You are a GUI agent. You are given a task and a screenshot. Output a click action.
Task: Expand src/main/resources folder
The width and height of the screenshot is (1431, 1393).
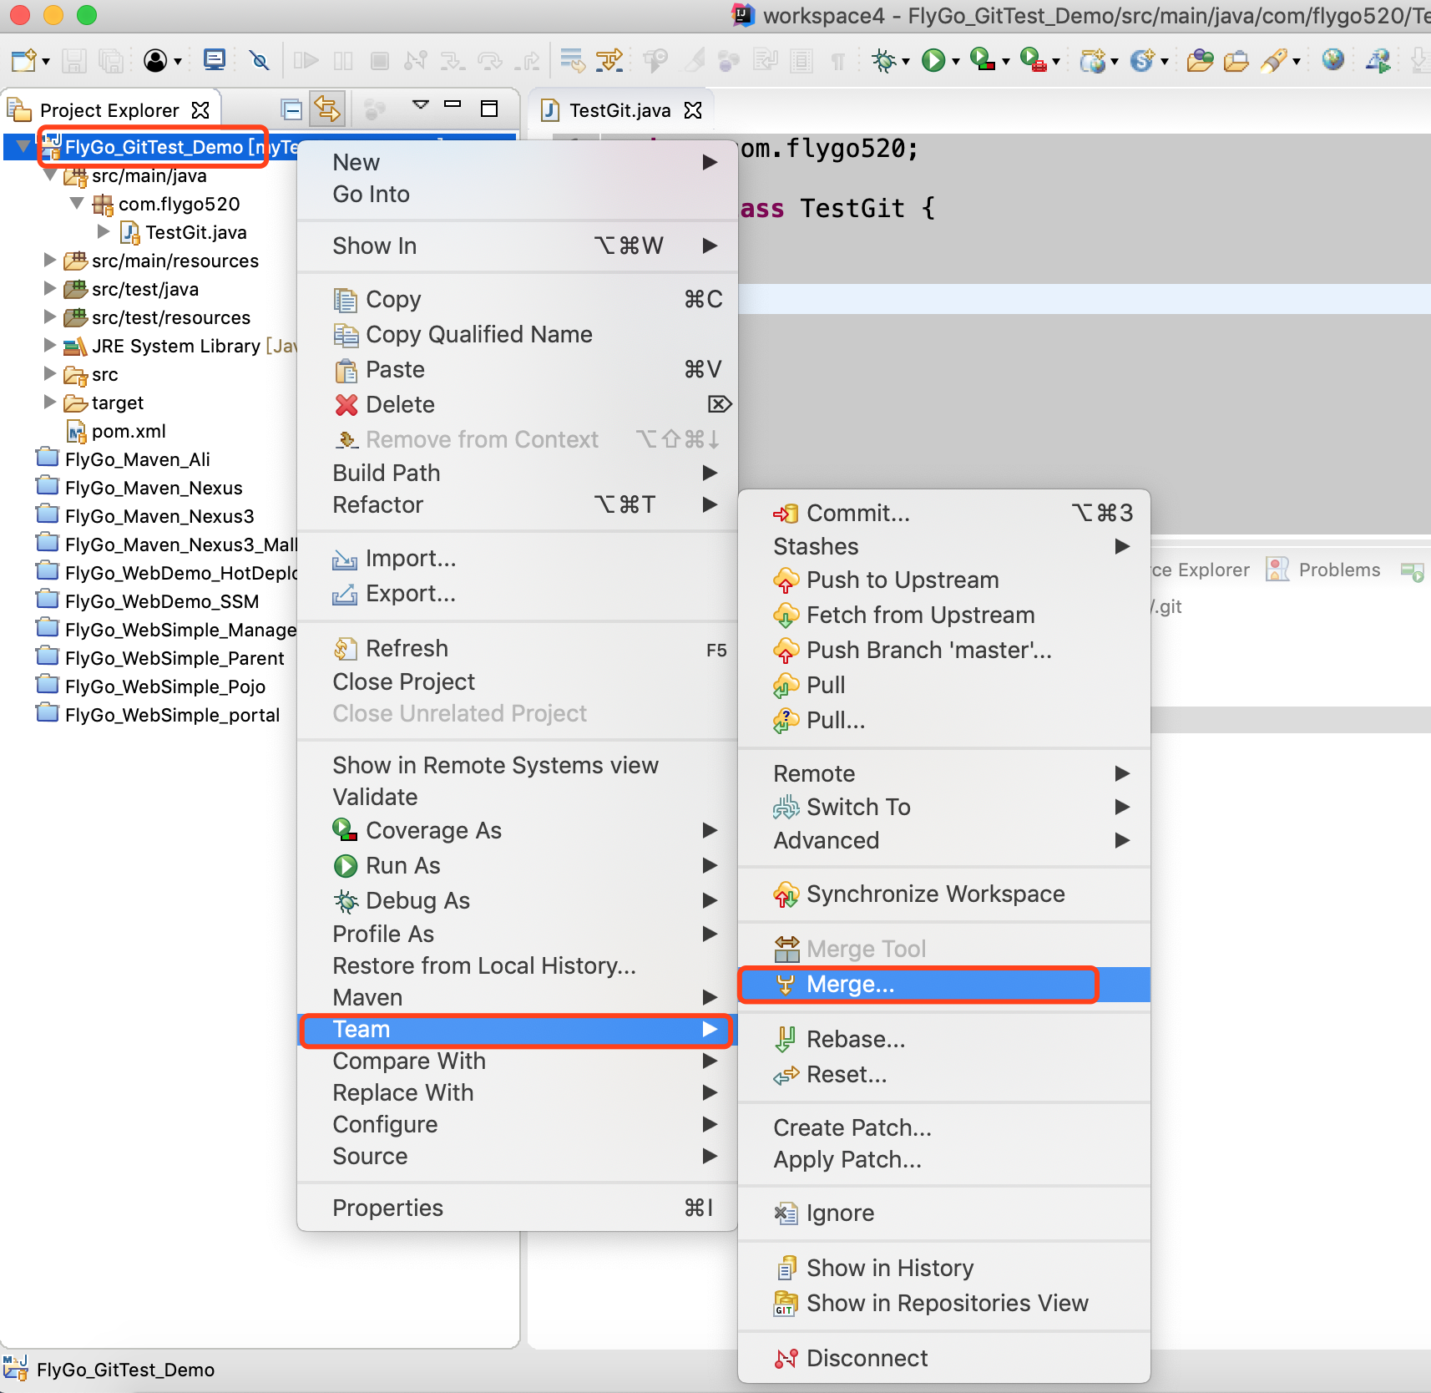pyautogui.click(x=50, y=260)
